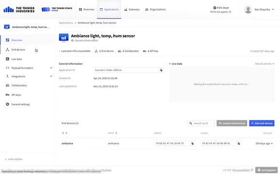Click the Live data sidebar icon
The width and height of the screenshot is (279, 174).
[x=7, y=59]
